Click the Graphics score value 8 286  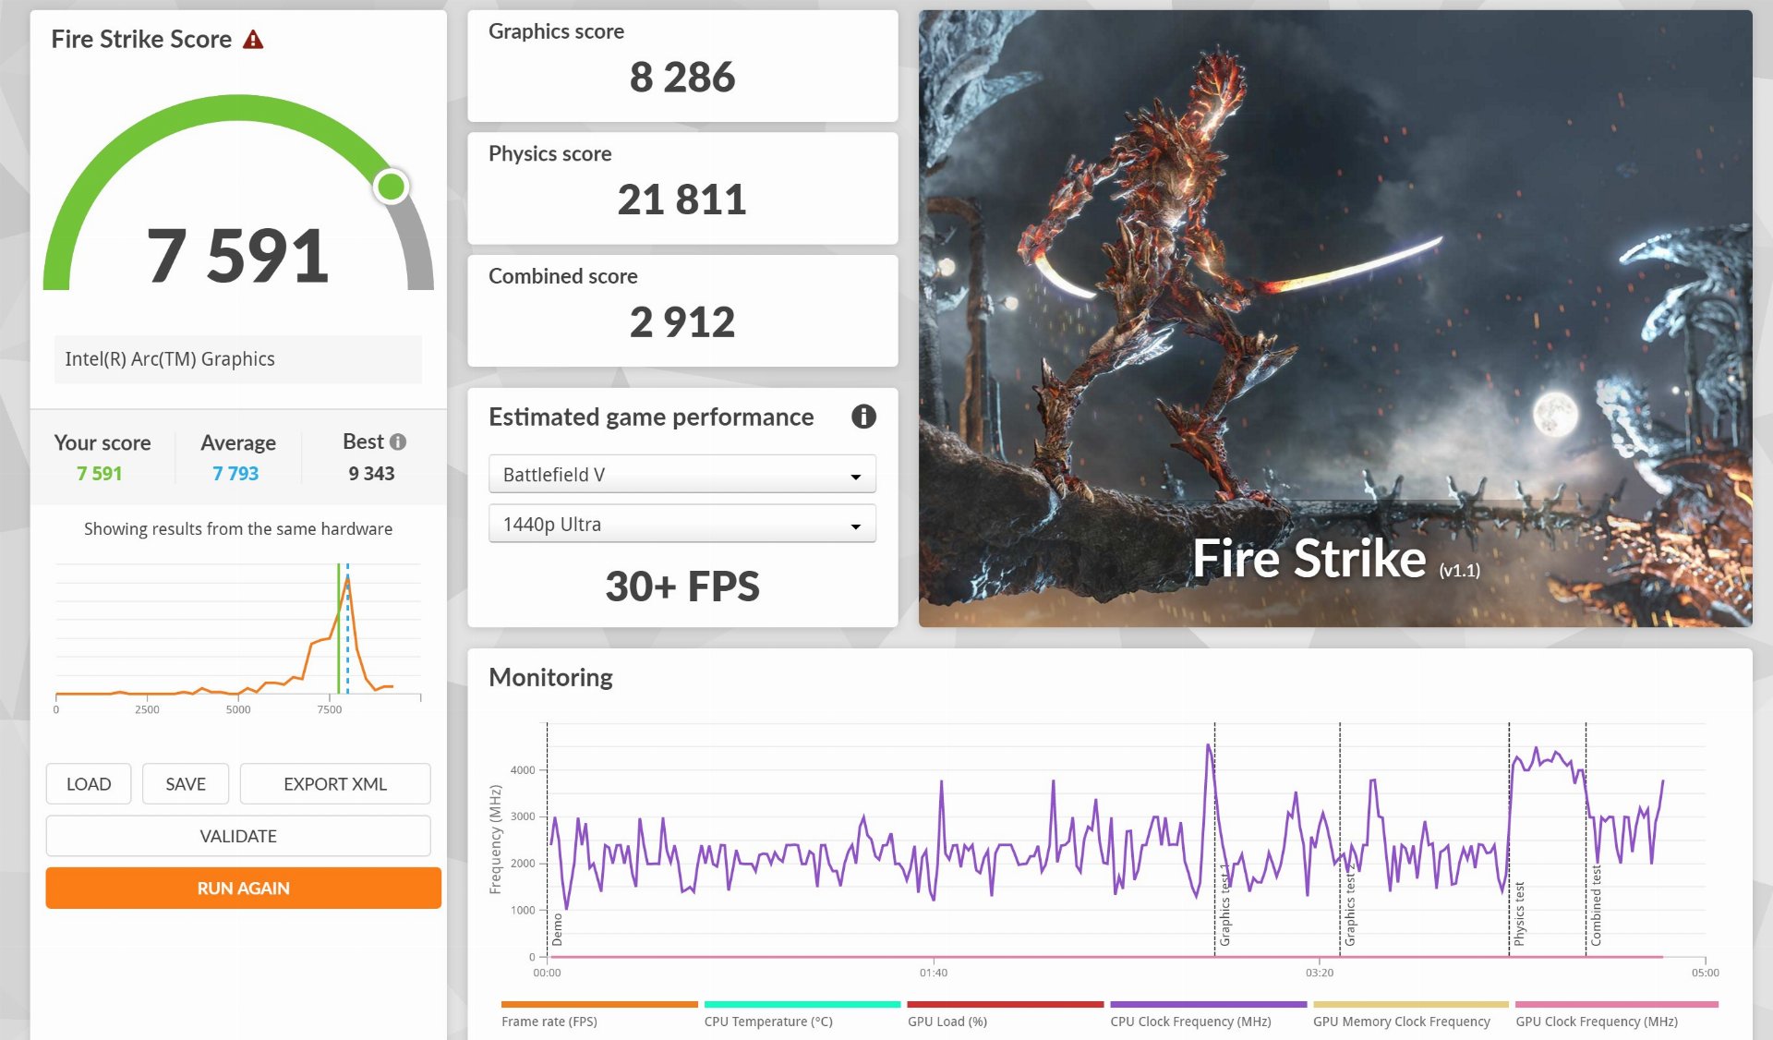[x=682, y=78]
